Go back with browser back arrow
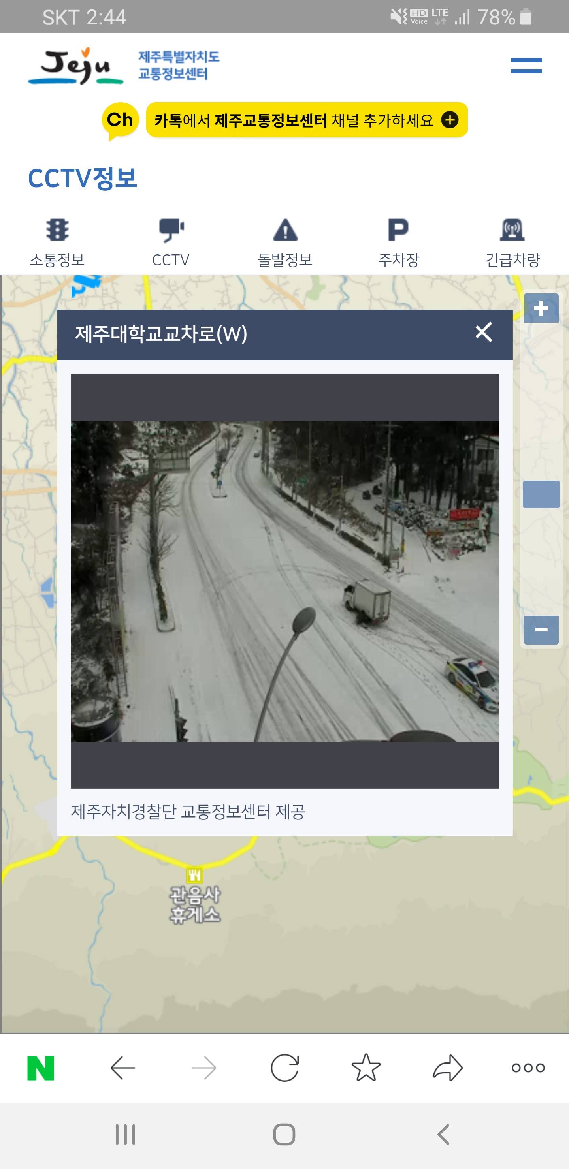 pyautogui.click(x=123, y=1068)
